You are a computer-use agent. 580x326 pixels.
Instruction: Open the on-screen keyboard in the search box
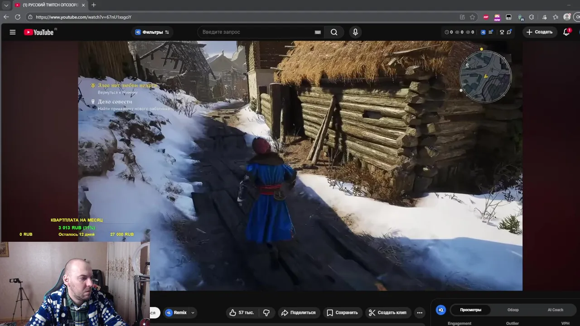pos(318,32)
